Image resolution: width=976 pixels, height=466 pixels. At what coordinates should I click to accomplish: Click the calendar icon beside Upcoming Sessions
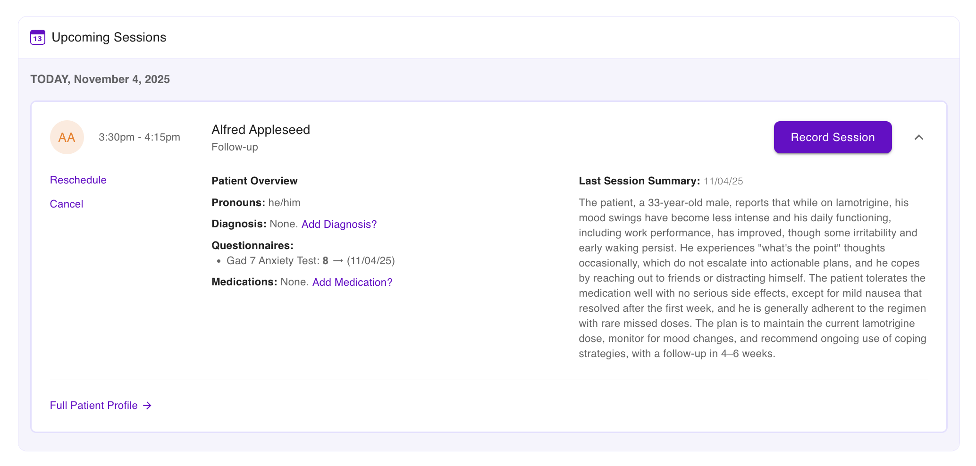[38, 37]
